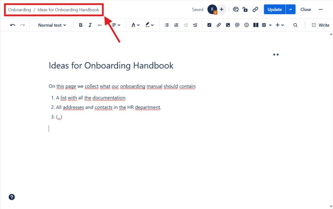Image resolution: width=333 pixels, height=209 pixels.
Task: Insert an image
Action: [x=228, y=25]
